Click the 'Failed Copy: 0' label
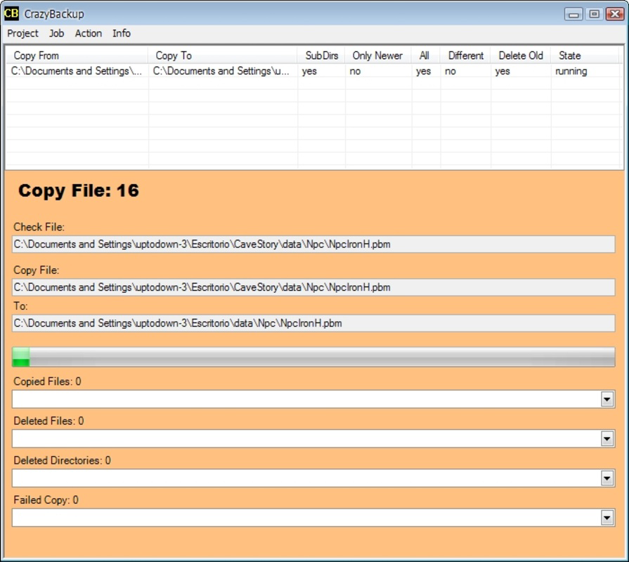Image resolution: width=629 pixels, height=562 pixels. pyautogui.click(x=46, y=500)
